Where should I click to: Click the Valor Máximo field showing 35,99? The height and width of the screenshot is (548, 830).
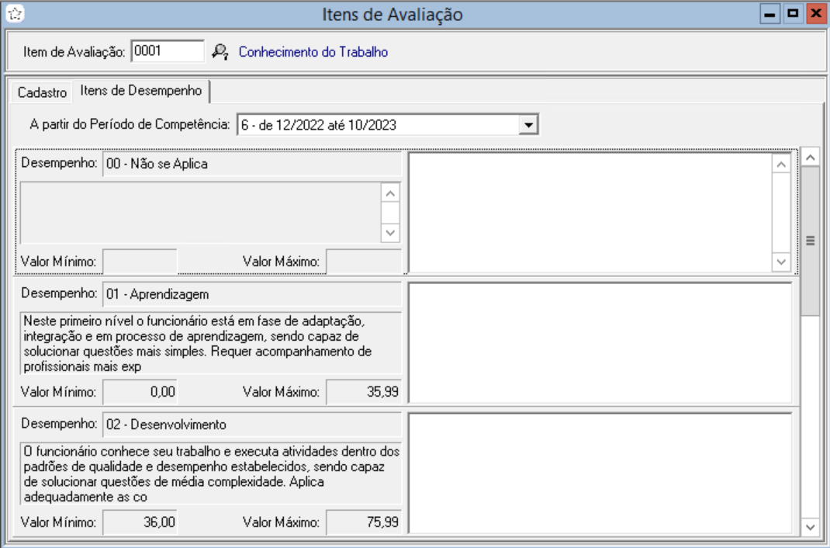(363, 392)
